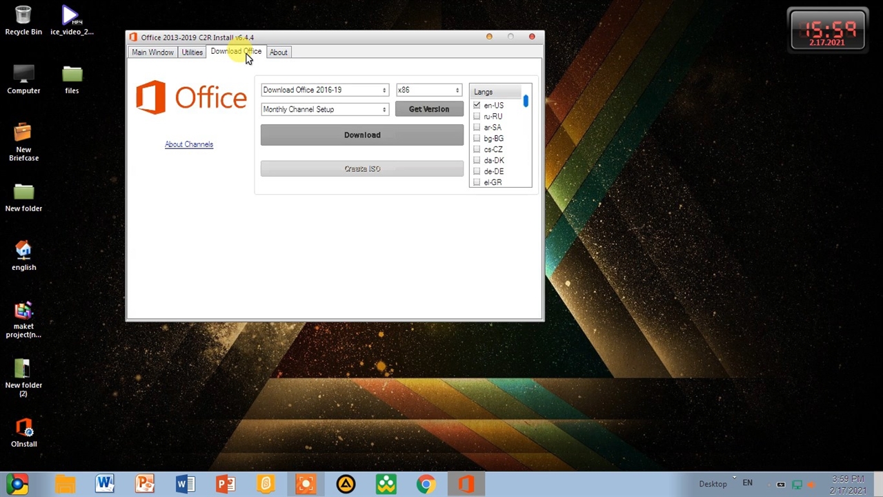
Task: Click the orange Office taskbar icon
Action: (x=466, y=484)
